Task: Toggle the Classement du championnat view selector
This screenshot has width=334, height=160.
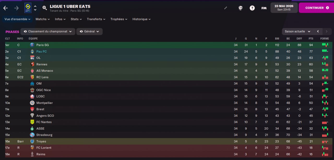Action: [x=48, y=32]
